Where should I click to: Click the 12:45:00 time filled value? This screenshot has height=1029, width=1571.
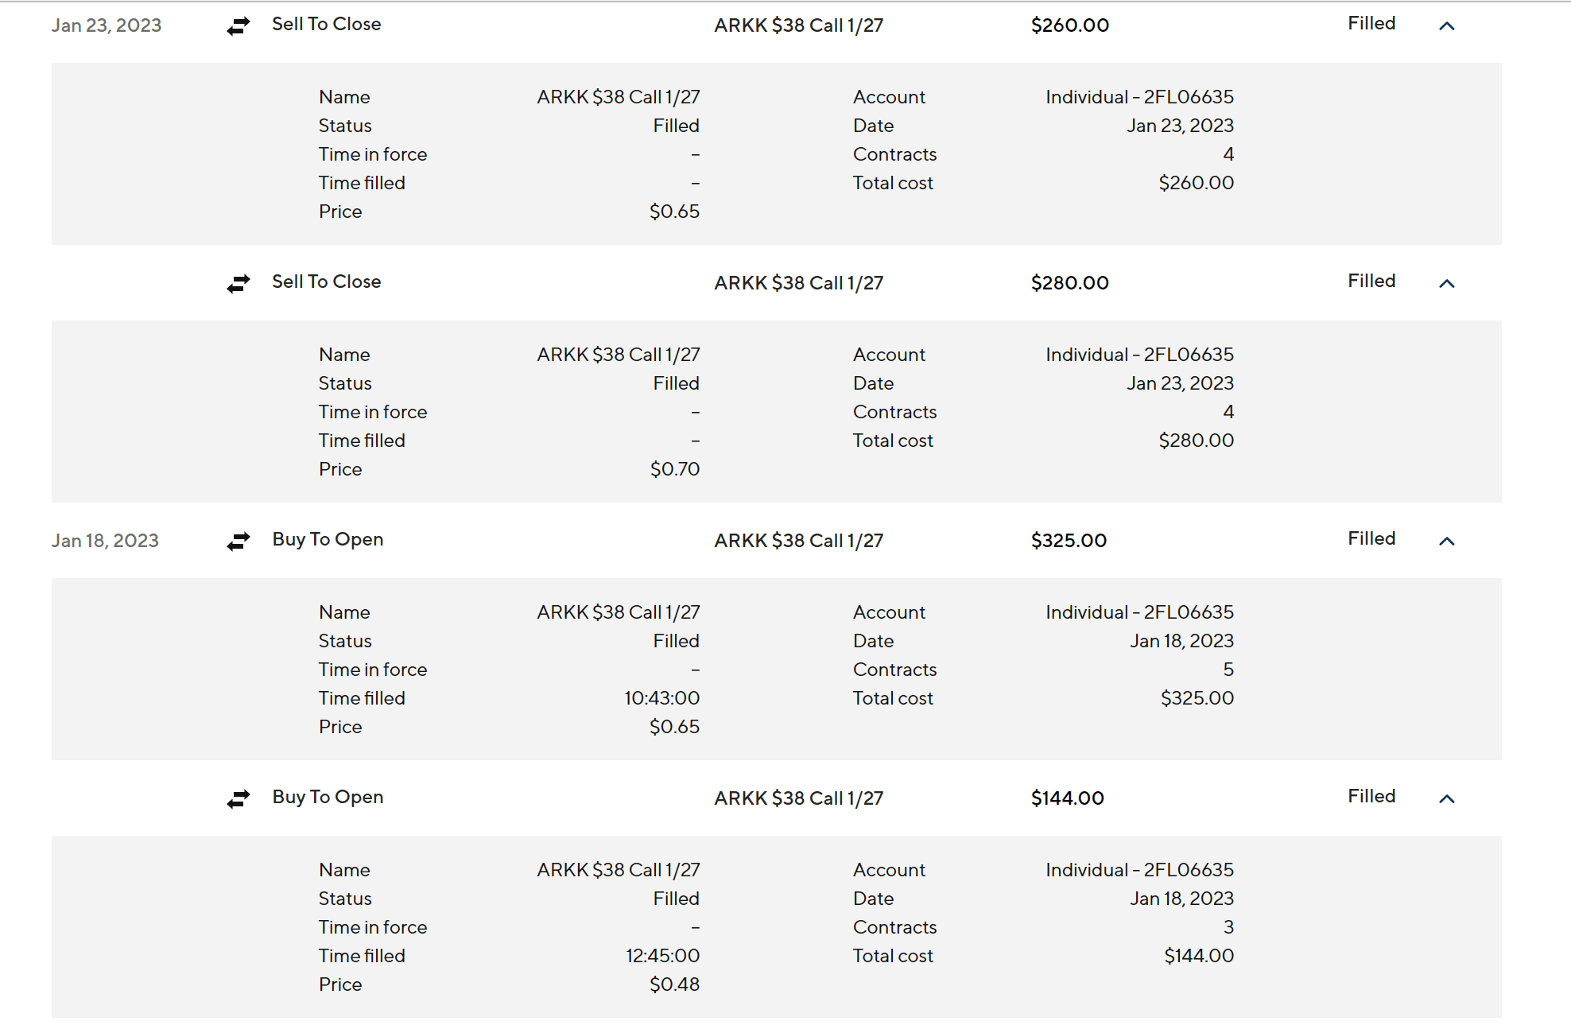[x=662, y=956]
